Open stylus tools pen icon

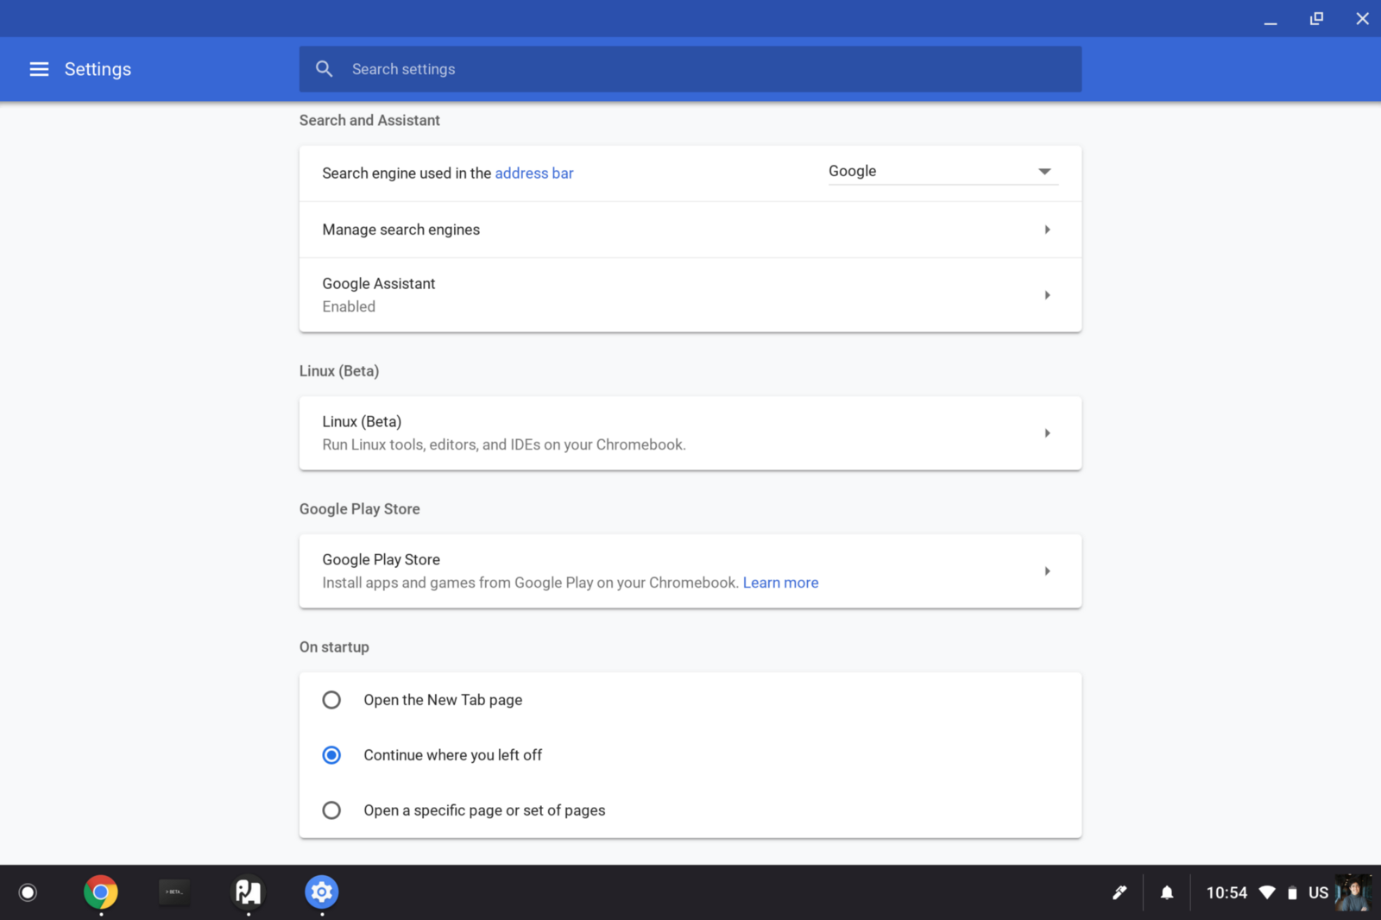tap(1119, 892)
